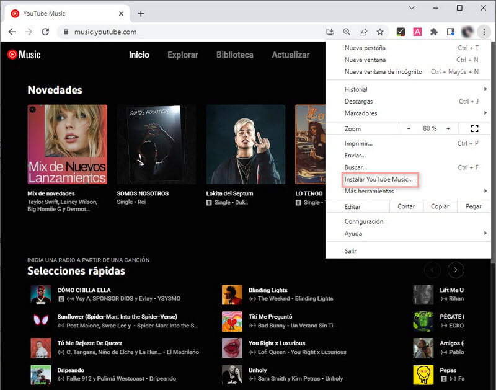Click the tab search chevron
This screenshot has width=496, height=390.
(x=412, y=8)
